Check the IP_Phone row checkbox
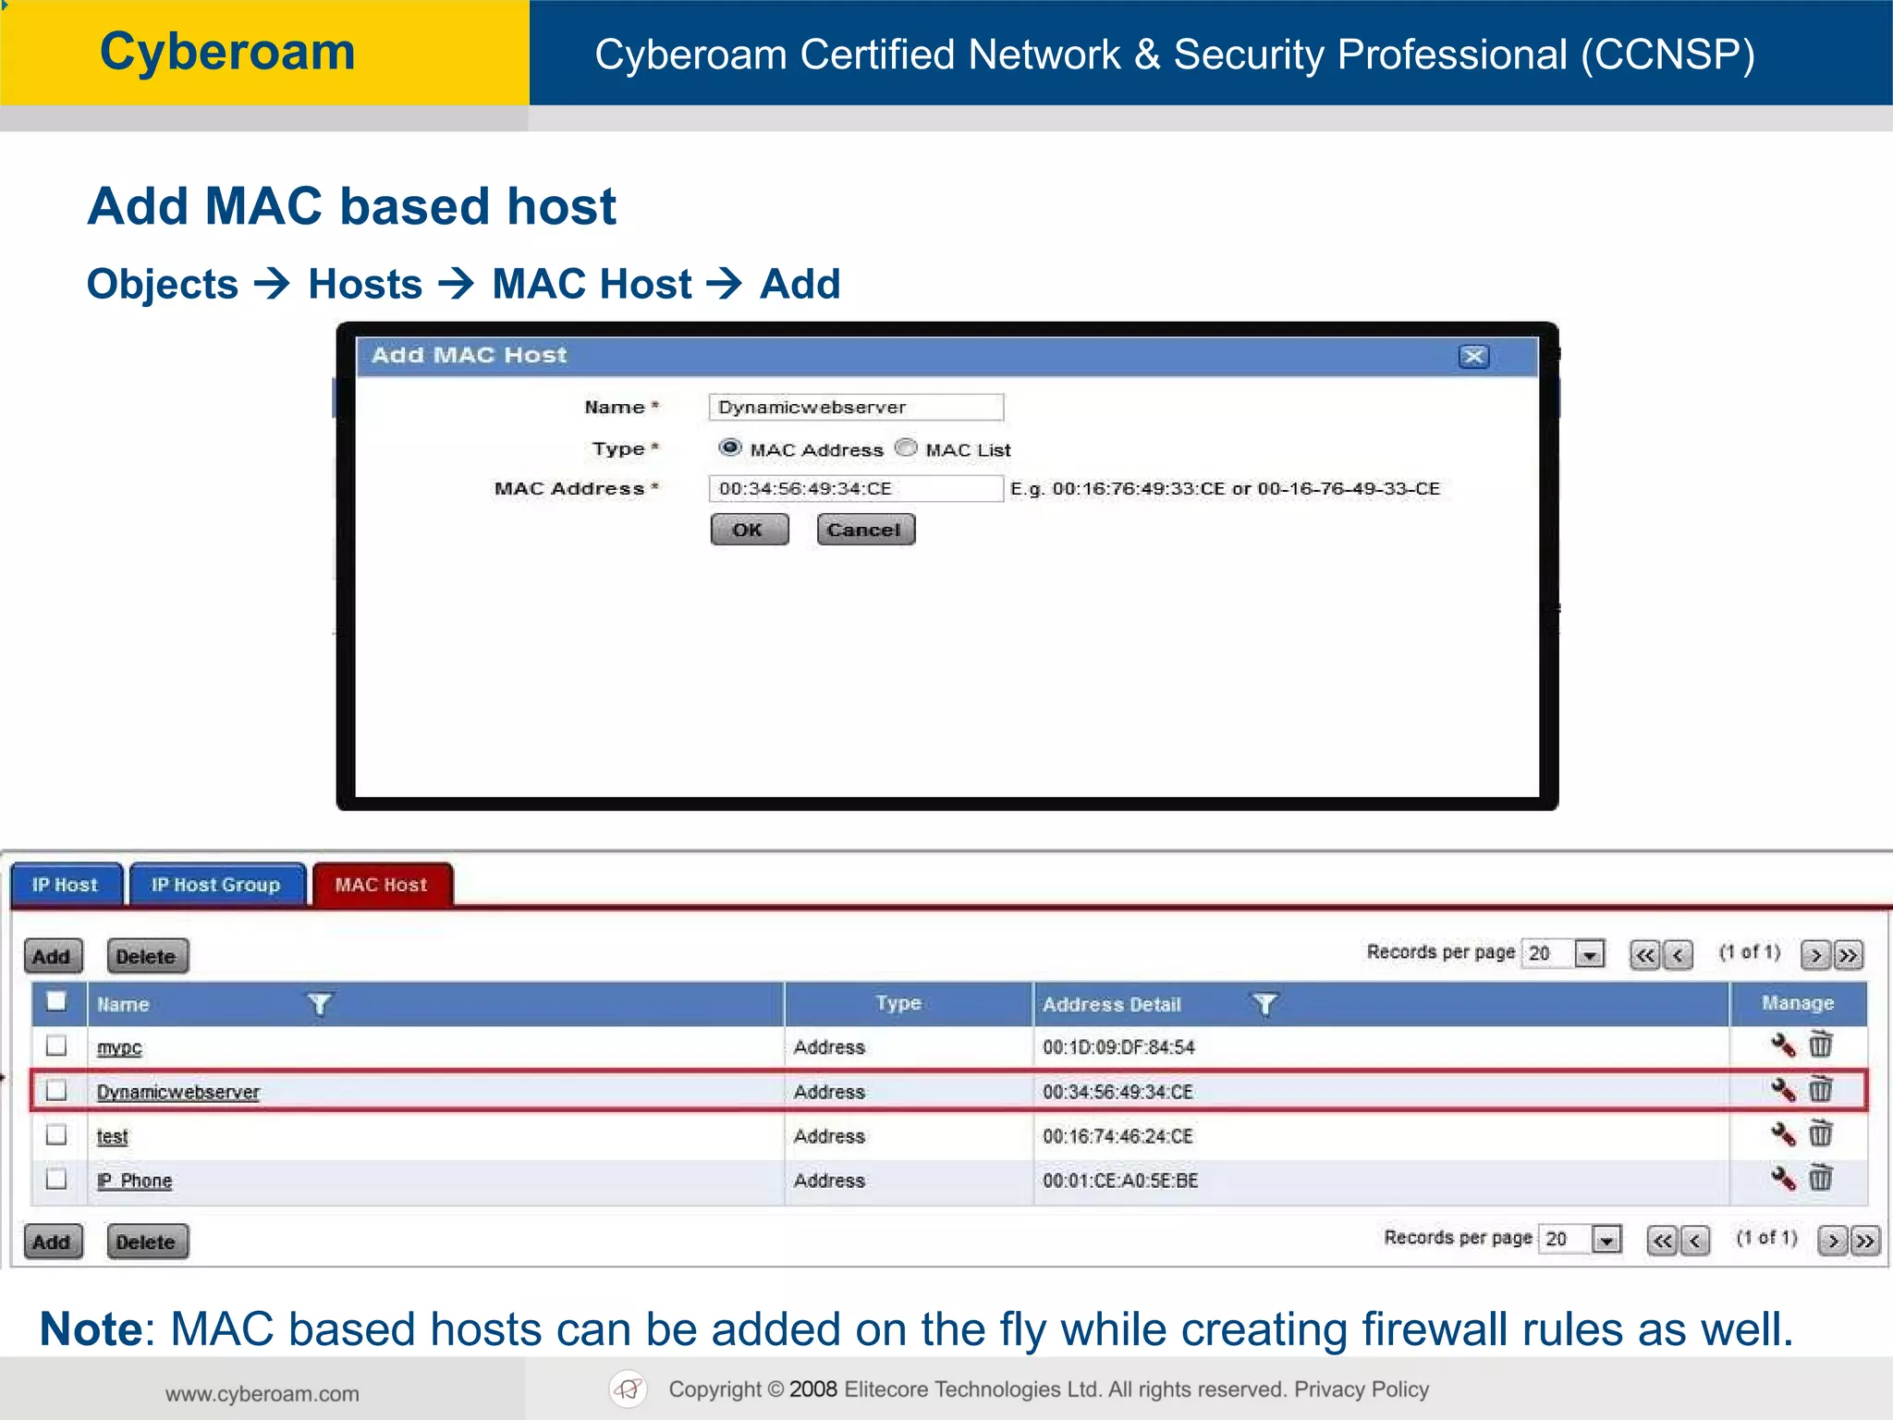Viewport: 1893px width, 1420px height. [56, 1179]
